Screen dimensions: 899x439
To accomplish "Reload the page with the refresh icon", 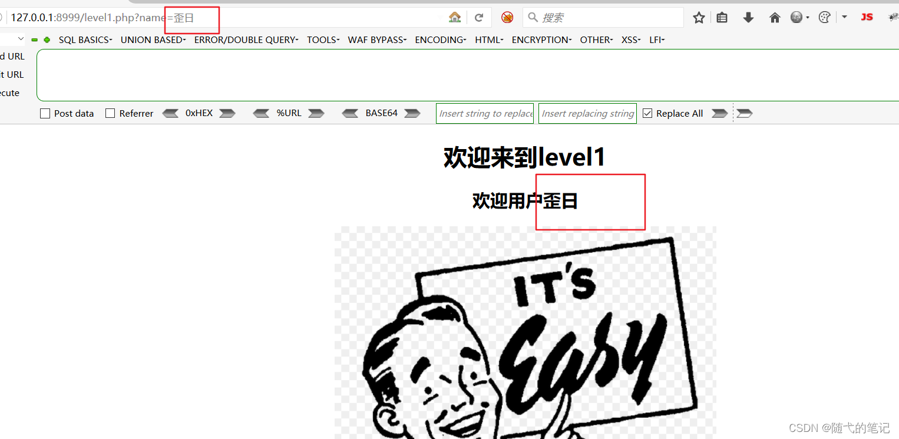I will pos(479,17).
